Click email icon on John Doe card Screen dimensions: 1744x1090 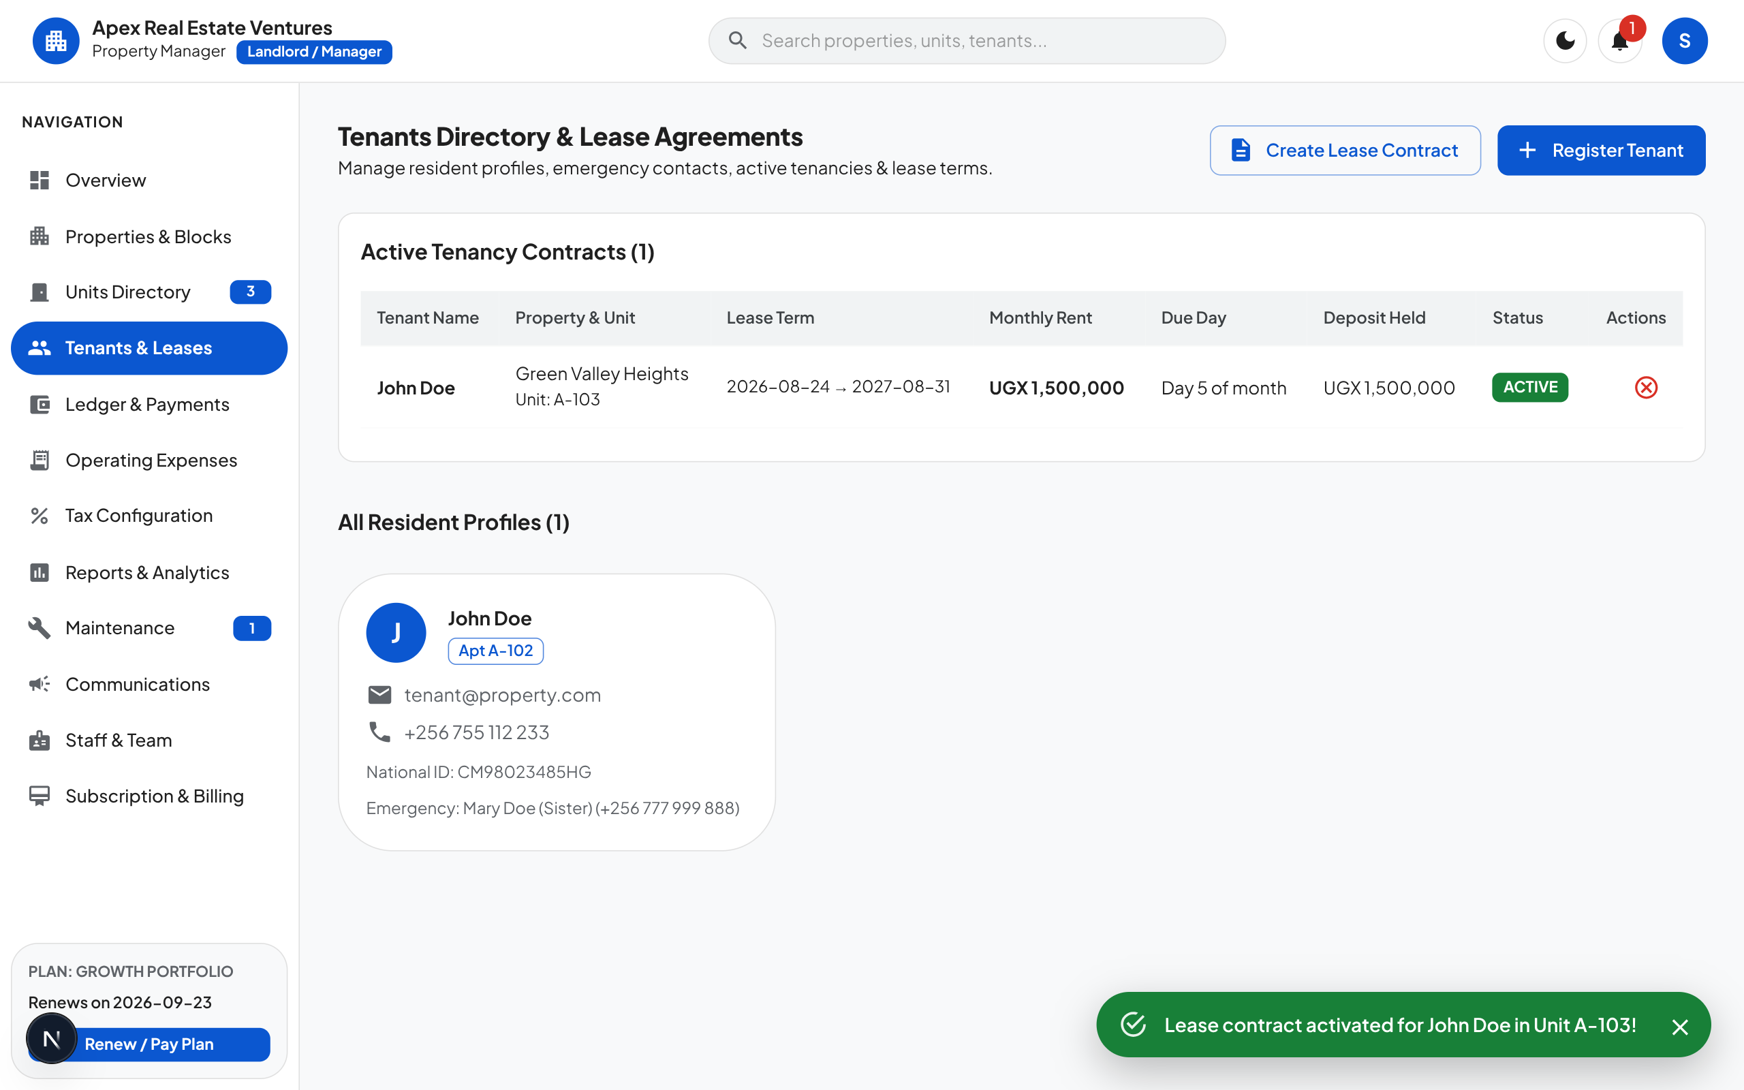tap(379, 695)
